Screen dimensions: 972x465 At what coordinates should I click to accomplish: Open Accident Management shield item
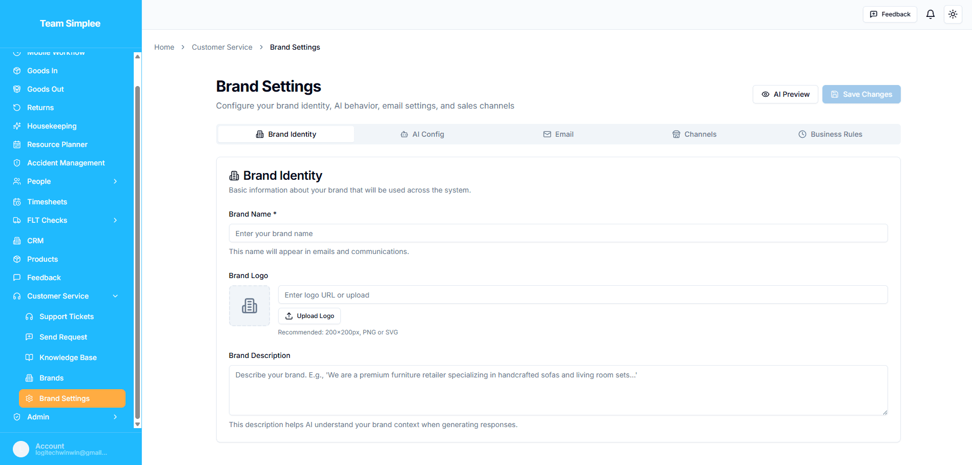[66, 163]
